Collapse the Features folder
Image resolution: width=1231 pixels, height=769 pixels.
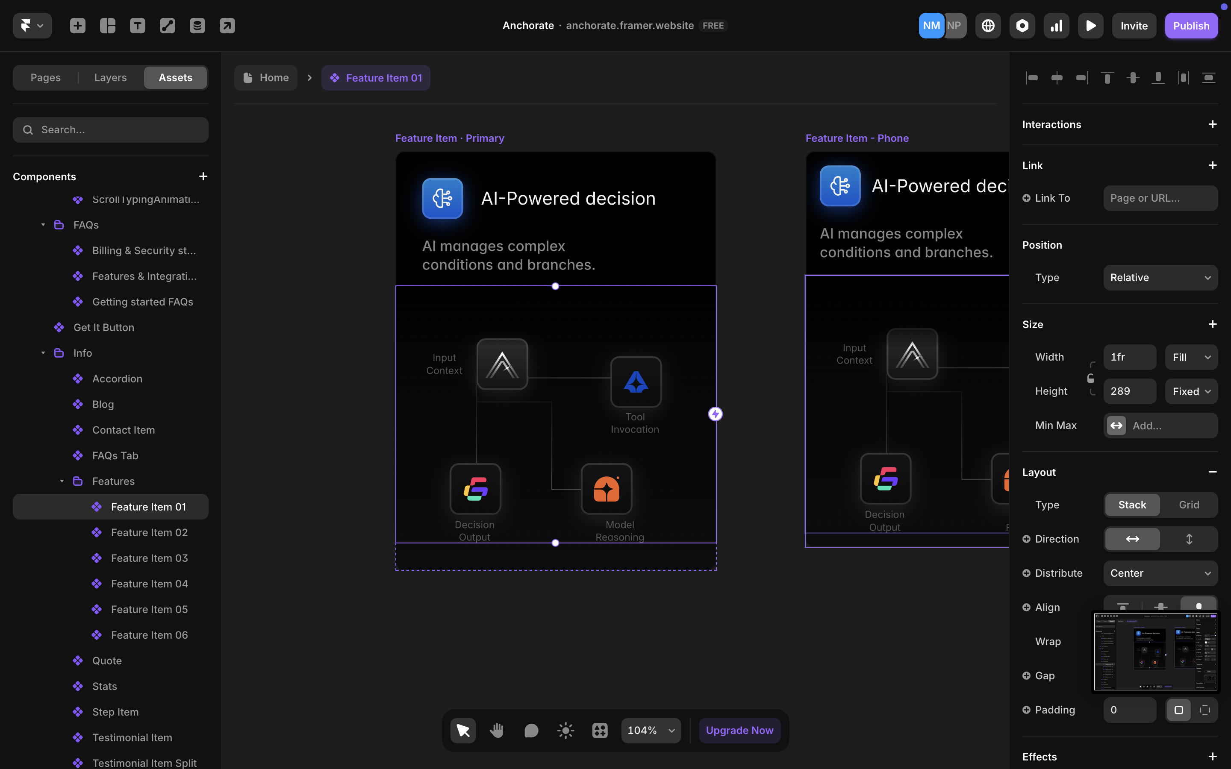coord(62,481)
